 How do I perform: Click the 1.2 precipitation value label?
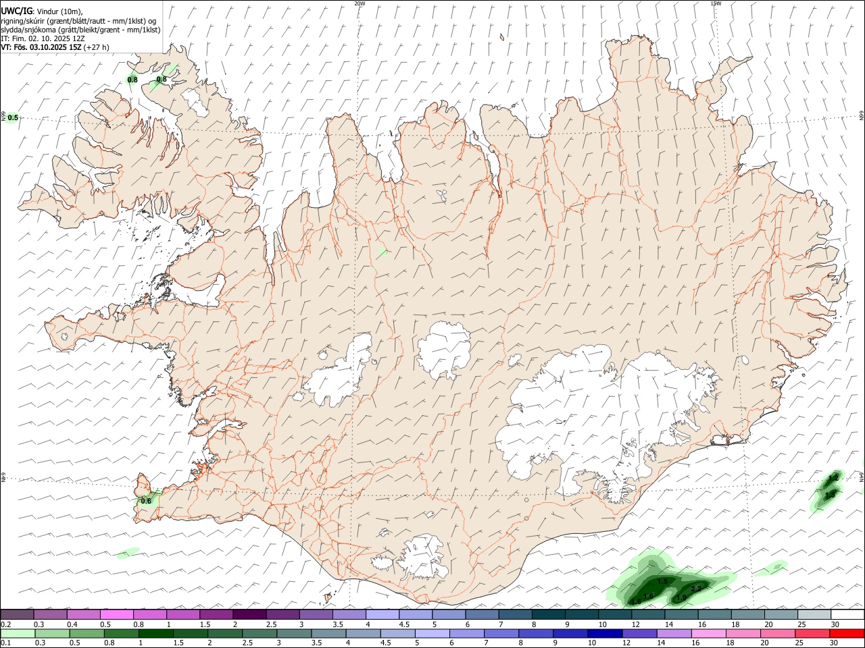pos(833,478)
